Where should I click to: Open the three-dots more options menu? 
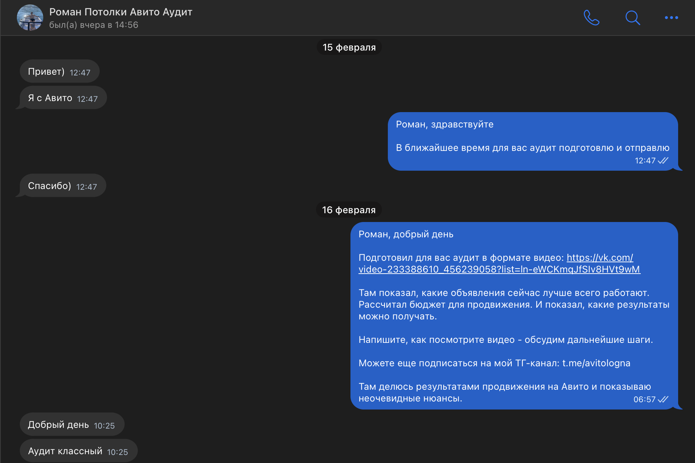click(671, 18)
